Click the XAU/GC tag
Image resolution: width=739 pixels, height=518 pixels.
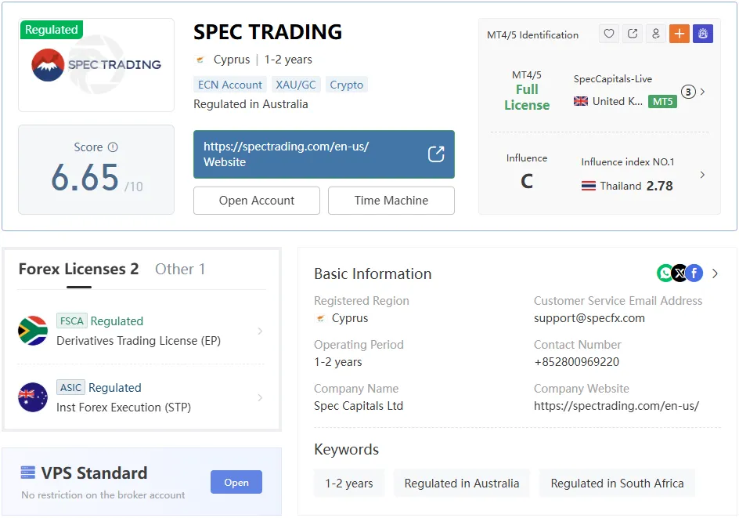(x=295, y=85)
